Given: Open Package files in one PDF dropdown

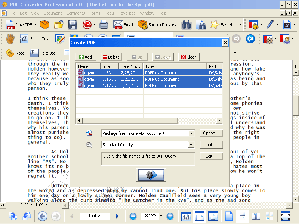Looking at the screenshot, I should (x=191, y=133).
